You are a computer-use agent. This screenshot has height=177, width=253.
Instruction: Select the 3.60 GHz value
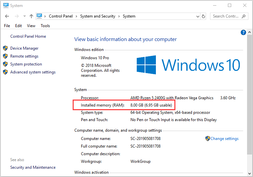(228, 98)
